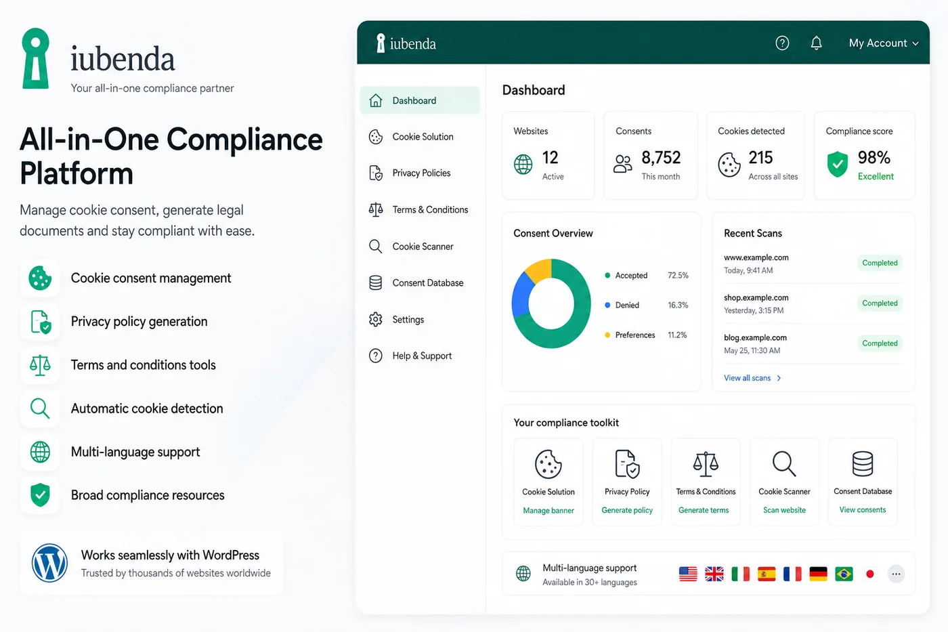Click Generate policy under Privacy Policy
Viewport: 948px width, 632px height.
click(627, 510)
